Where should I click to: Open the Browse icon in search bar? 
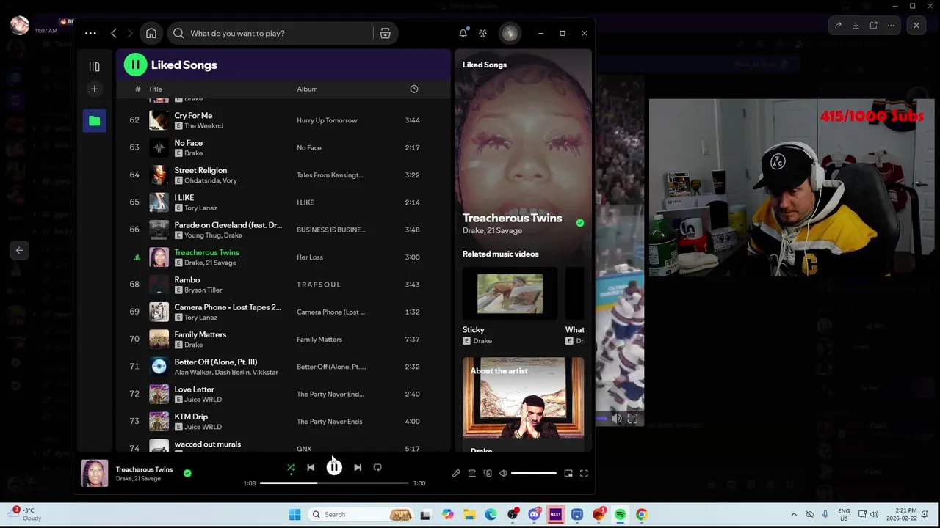point(385,33)
